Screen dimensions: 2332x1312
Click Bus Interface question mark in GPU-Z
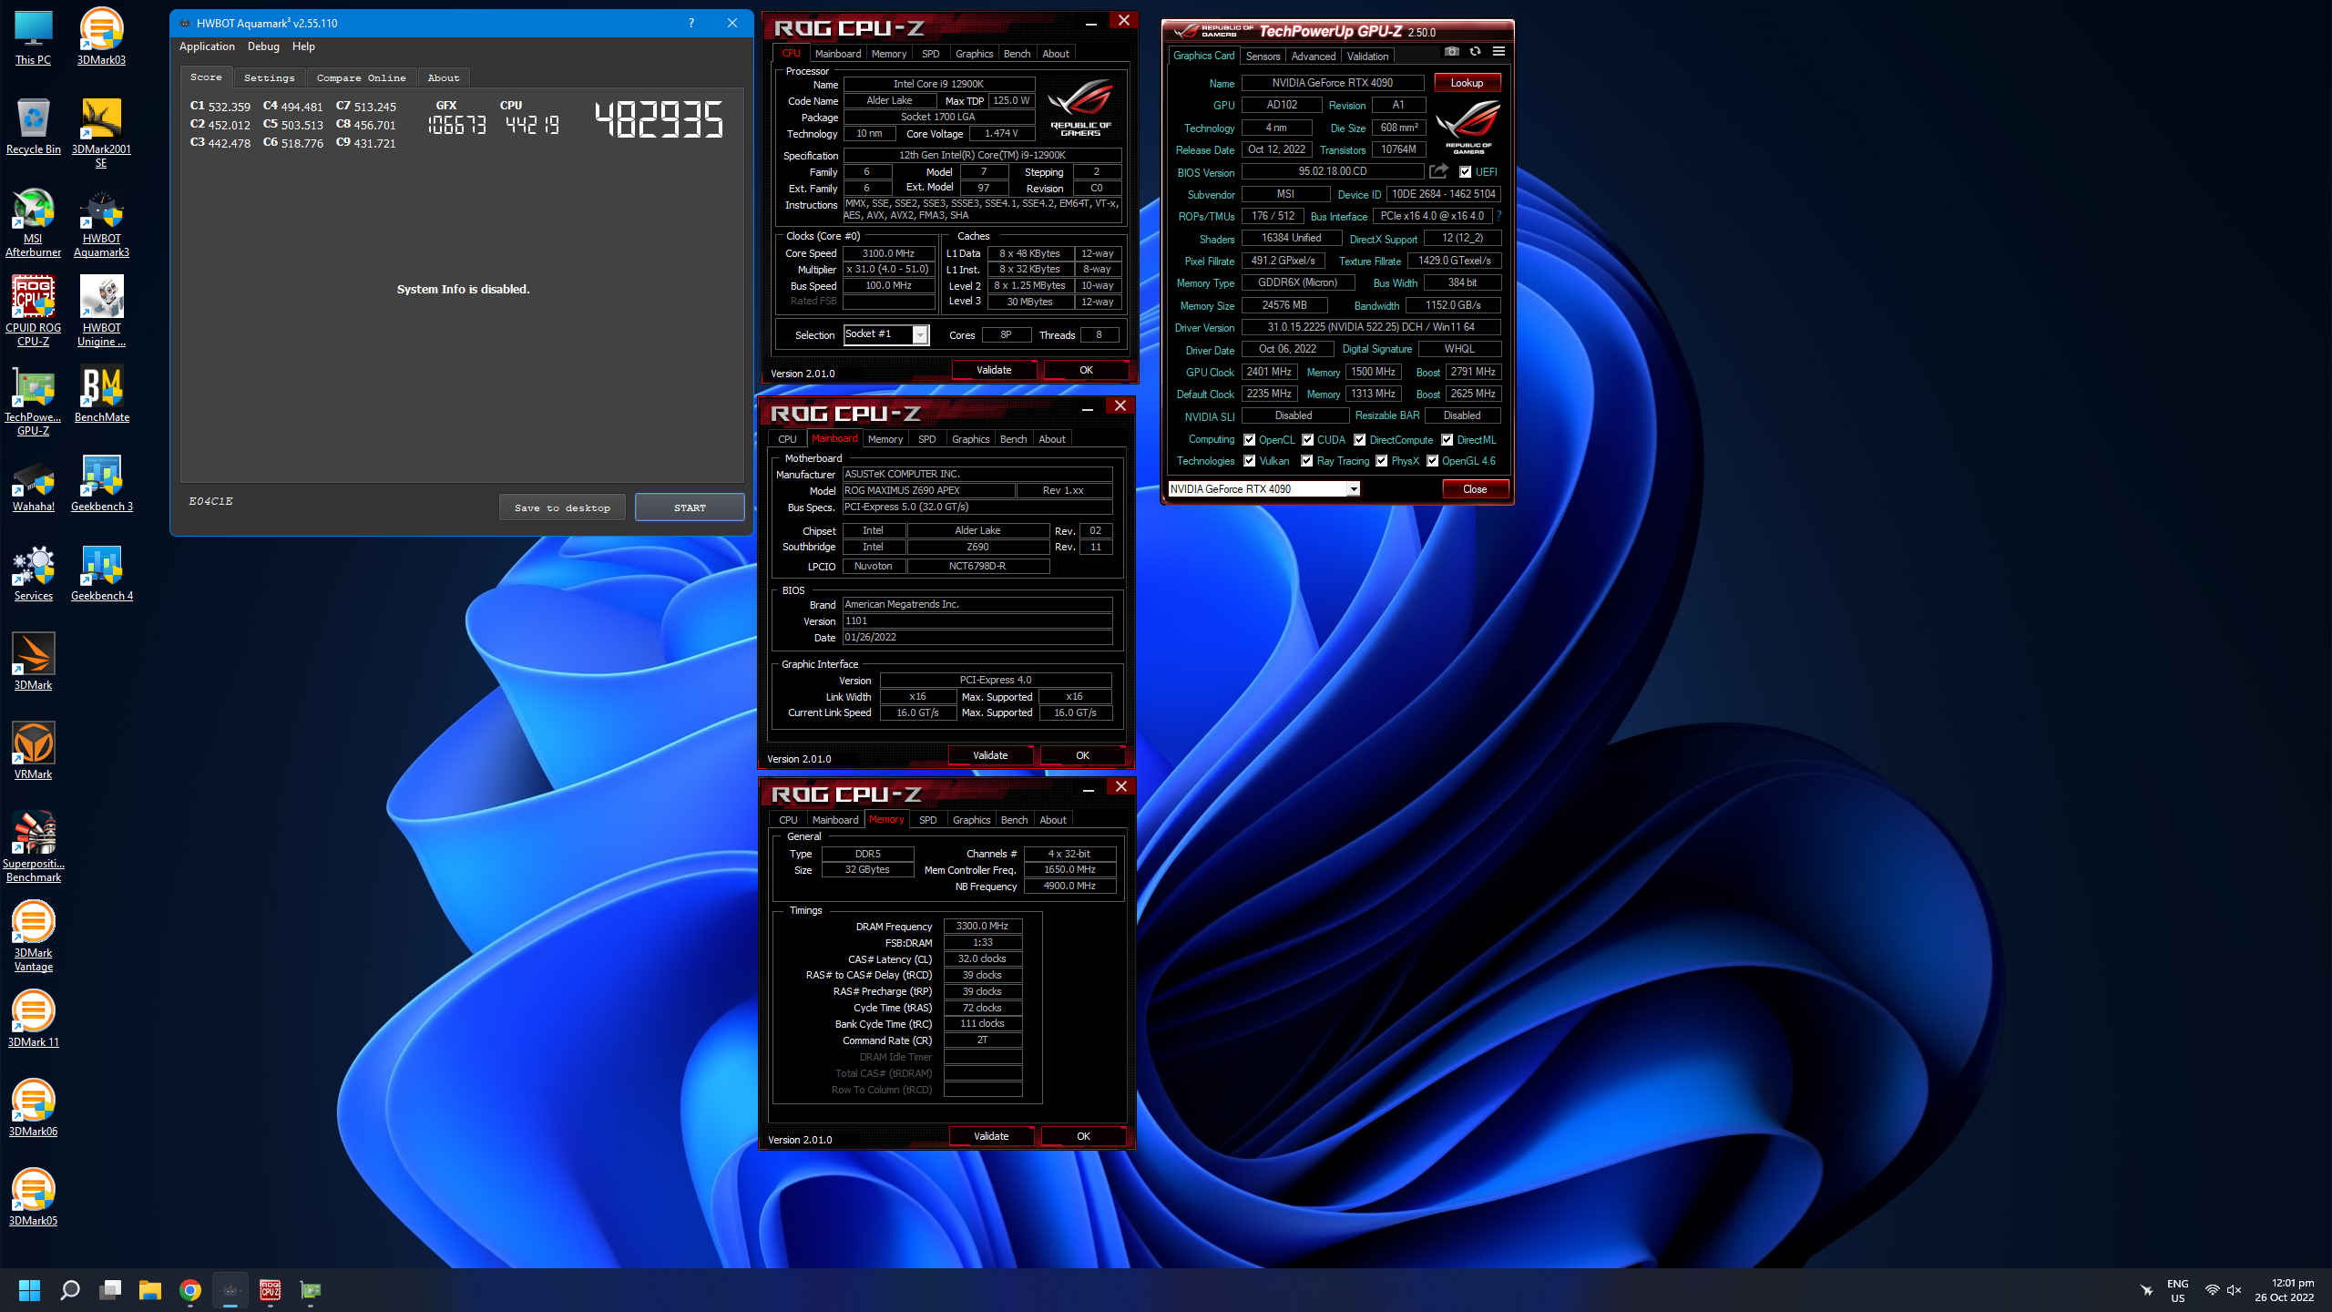(x=1498, y=216)
